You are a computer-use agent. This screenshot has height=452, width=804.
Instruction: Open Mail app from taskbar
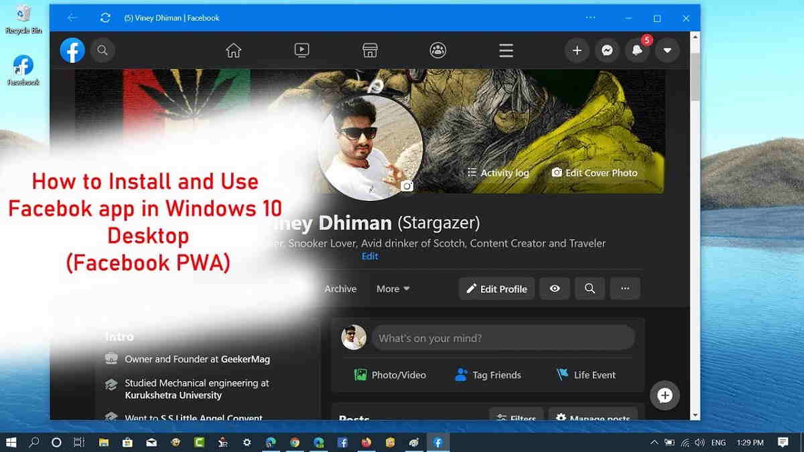coord(151,442)
